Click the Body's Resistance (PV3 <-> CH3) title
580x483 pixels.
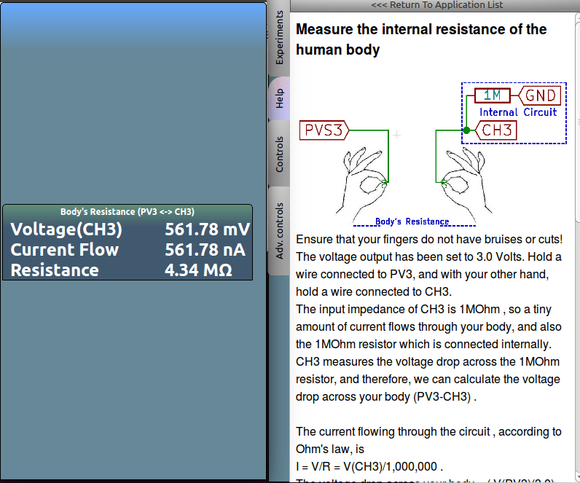coord(128,211)
